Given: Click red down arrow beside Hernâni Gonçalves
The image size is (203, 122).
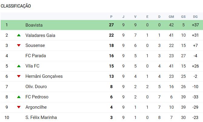Looking at the screenshot, I should pyautogui.click(x=19, y=76).
